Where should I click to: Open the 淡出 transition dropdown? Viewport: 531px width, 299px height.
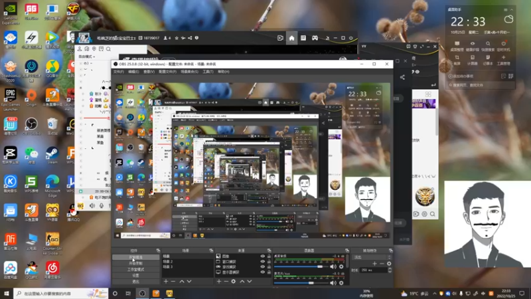coord(372,257)
